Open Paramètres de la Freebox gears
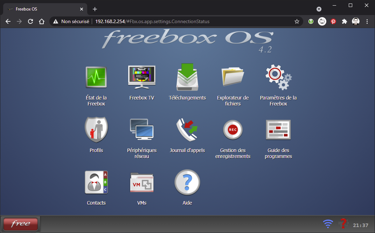375x233 pixels. point(279,77)
